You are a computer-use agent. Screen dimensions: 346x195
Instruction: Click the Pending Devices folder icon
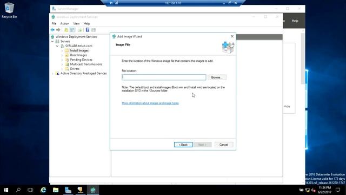click(66, 60)
